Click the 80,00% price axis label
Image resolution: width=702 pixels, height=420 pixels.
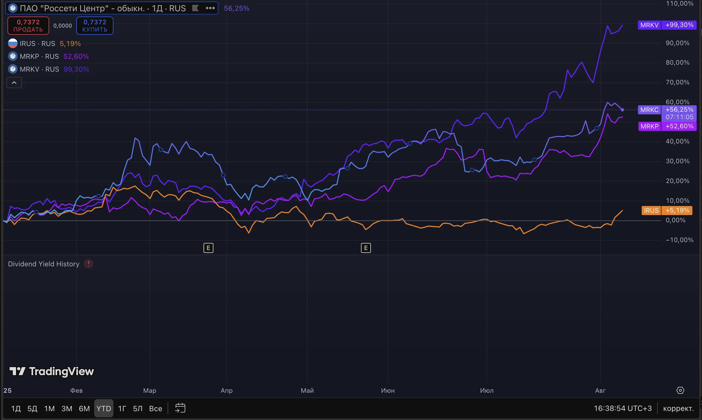(677, 63)
